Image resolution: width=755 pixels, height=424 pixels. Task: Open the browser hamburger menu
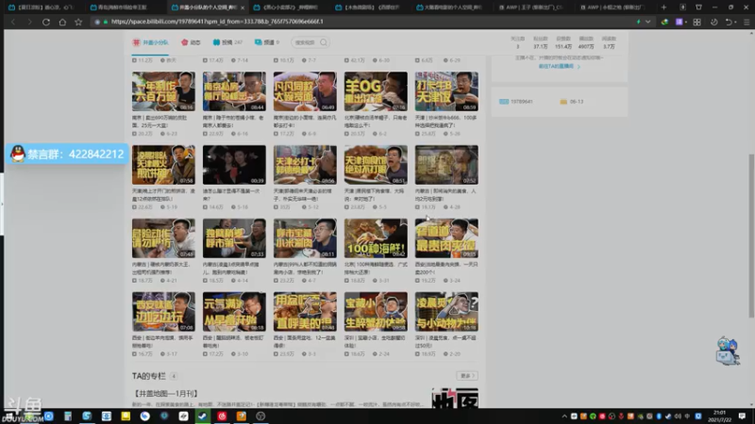point(747,22)
